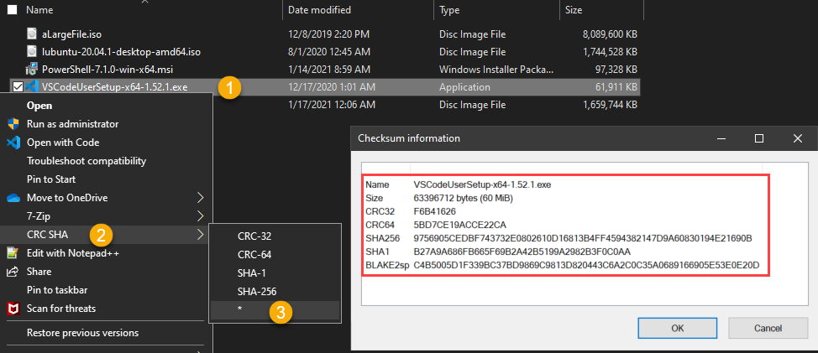Viewport: 818px width, 353px height.
Task: Minimize the Checksum information dialog
Action: pos(722,138)
